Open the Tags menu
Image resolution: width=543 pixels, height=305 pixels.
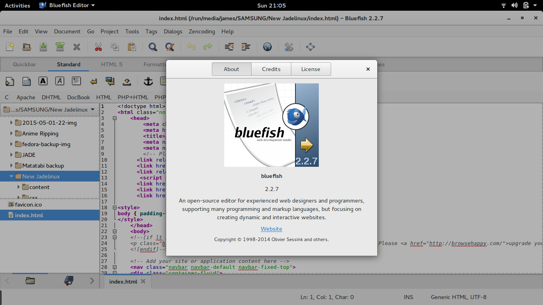[151, 31]
